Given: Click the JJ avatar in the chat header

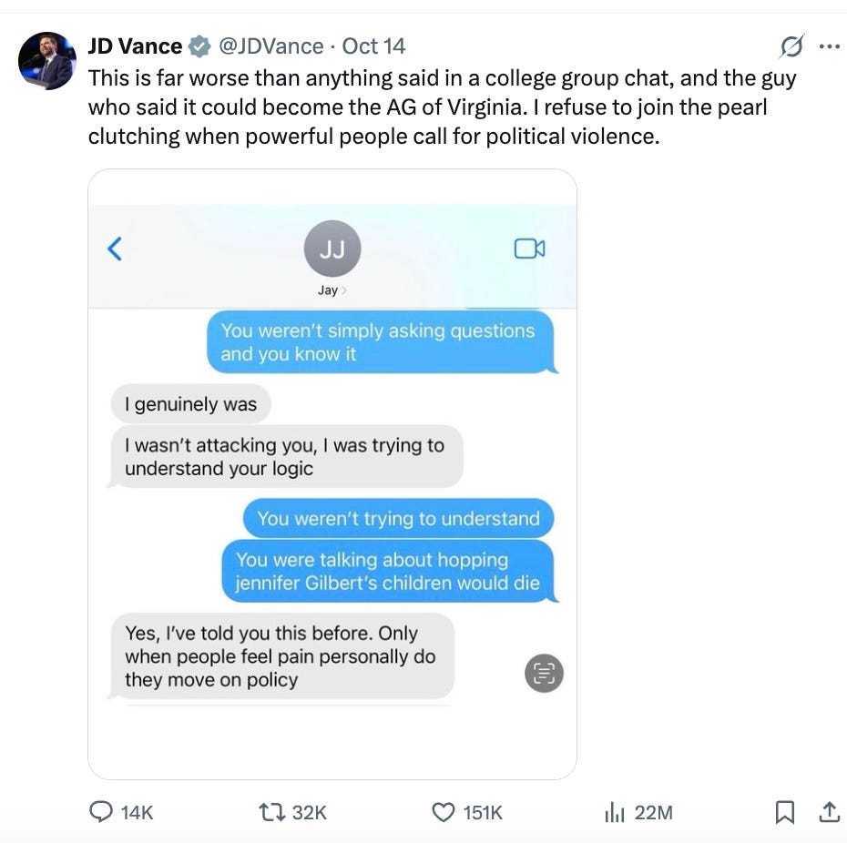Looking at the screenshot, I should pyautogui.click(x=332, y=248).
